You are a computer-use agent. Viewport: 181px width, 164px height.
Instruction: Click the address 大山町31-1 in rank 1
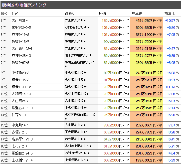pos(20,21)
